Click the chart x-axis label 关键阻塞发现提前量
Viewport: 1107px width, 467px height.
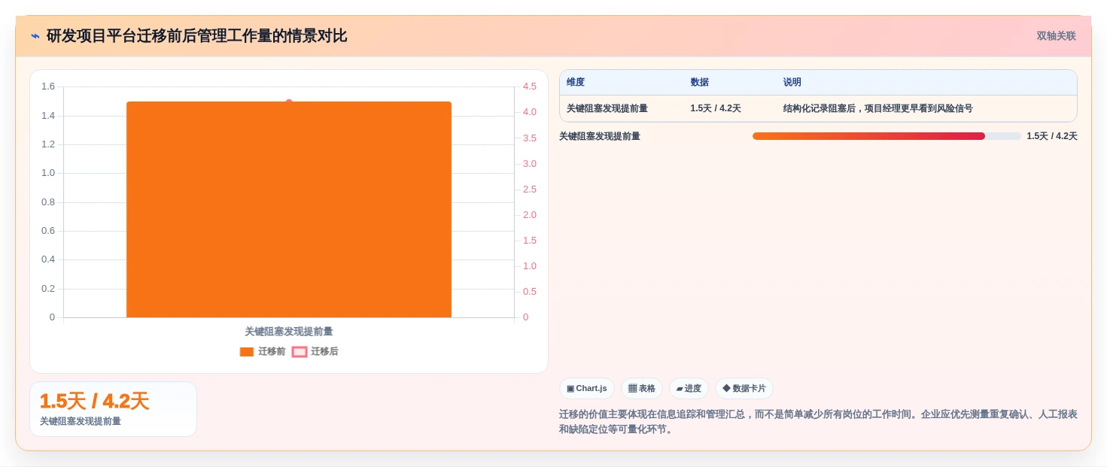point(289,332)
